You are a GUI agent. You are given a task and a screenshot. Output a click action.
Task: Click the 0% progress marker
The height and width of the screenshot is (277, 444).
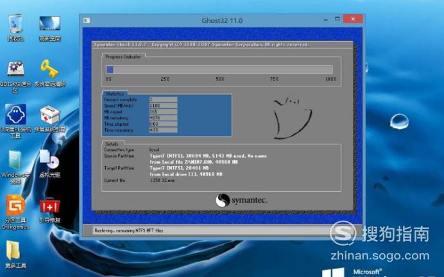click(108, 79)
